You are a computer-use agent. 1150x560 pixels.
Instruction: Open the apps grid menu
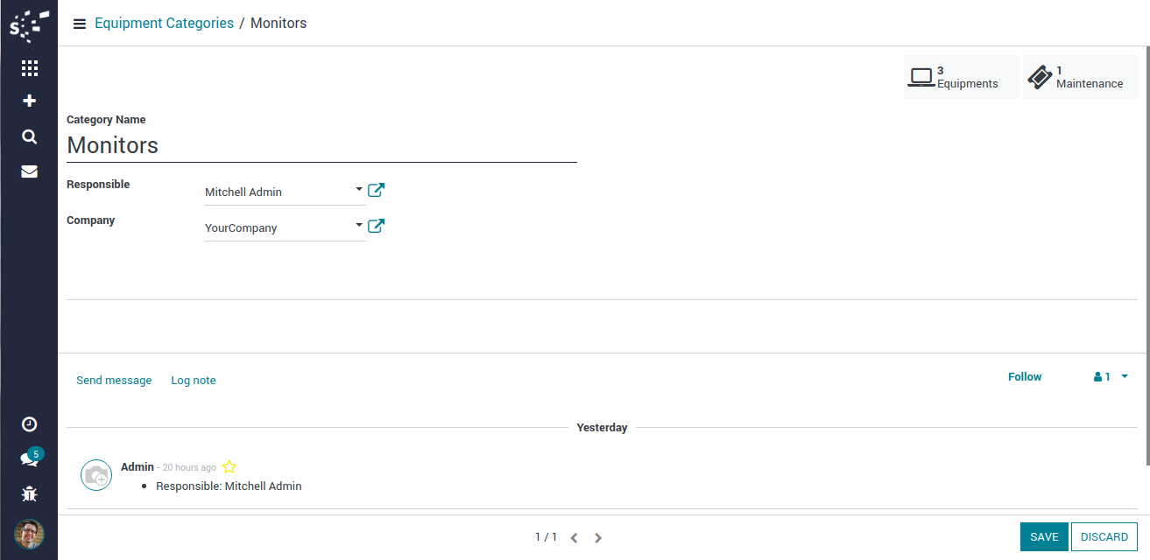(29, 68)
